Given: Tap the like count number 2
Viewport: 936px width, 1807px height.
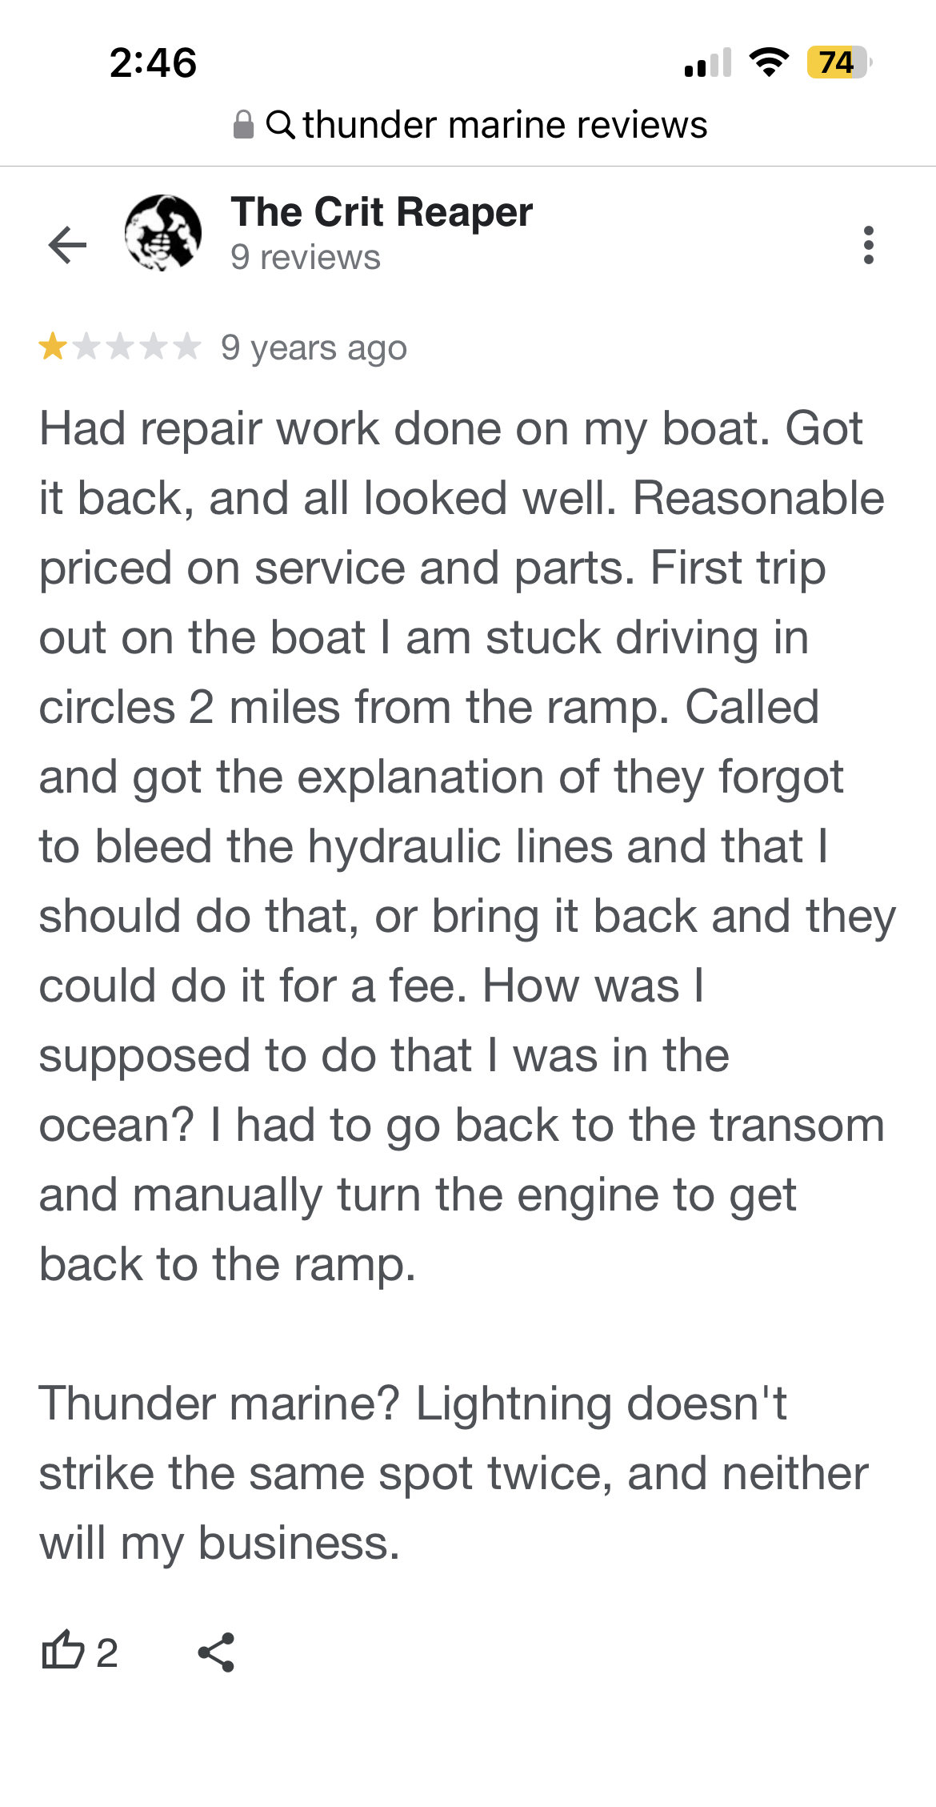Looking at the screenshot, I should 106,1653.
